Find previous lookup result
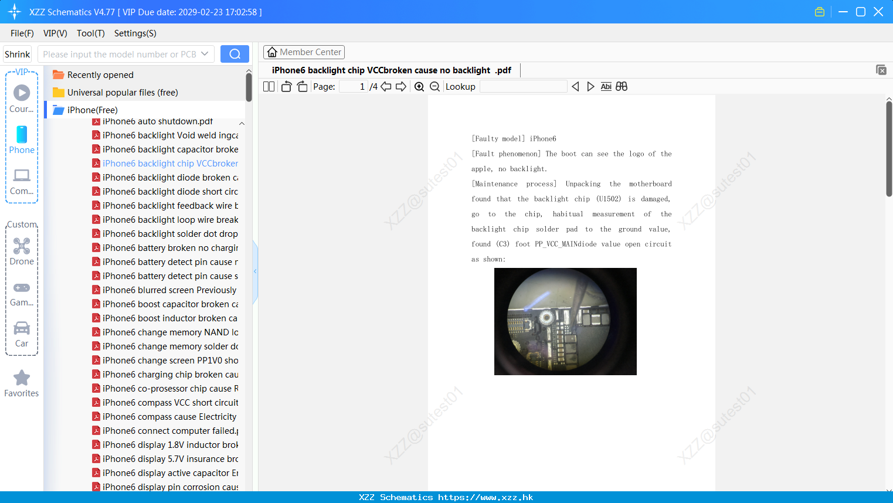The width and height of the screenshot is (893, 503). click(575, 87)
